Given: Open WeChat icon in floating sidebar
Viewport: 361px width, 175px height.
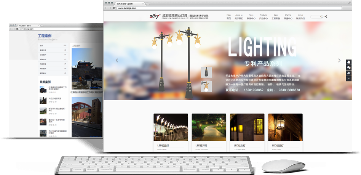Looking at the screenshot, I should pos(348,67).
